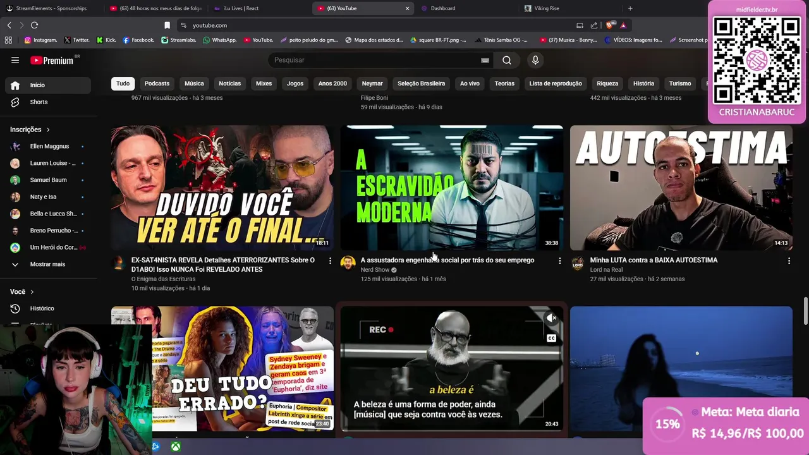Open more options for EX-SAT4NISTA video
This screenshot has width=809, height=455.
pos(330,260)
